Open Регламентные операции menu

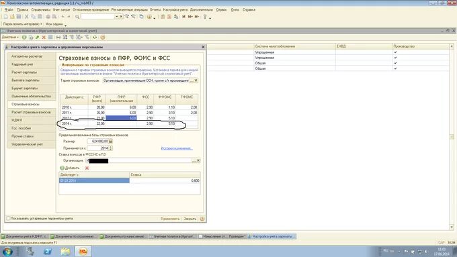tap(130, 9)
